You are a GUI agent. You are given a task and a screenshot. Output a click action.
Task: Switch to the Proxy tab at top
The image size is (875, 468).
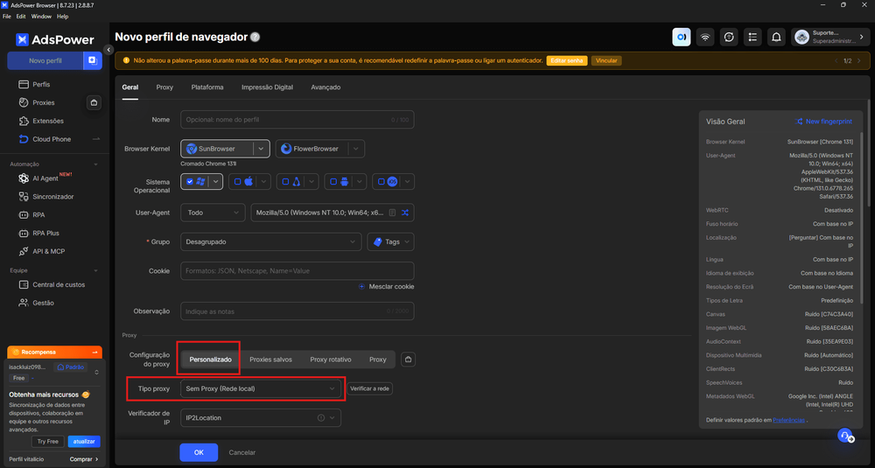click(164, 87)
